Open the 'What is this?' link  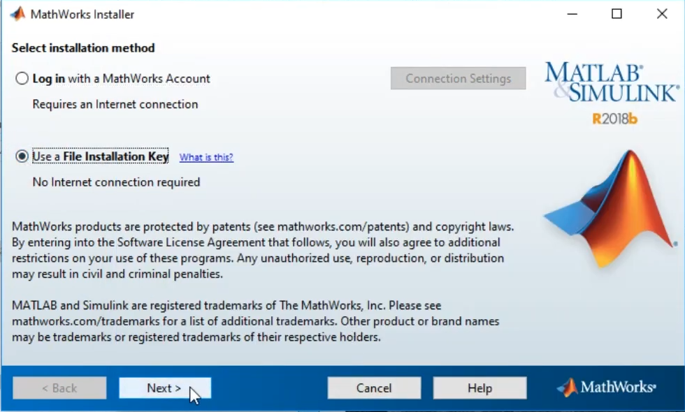coord(206,157)
